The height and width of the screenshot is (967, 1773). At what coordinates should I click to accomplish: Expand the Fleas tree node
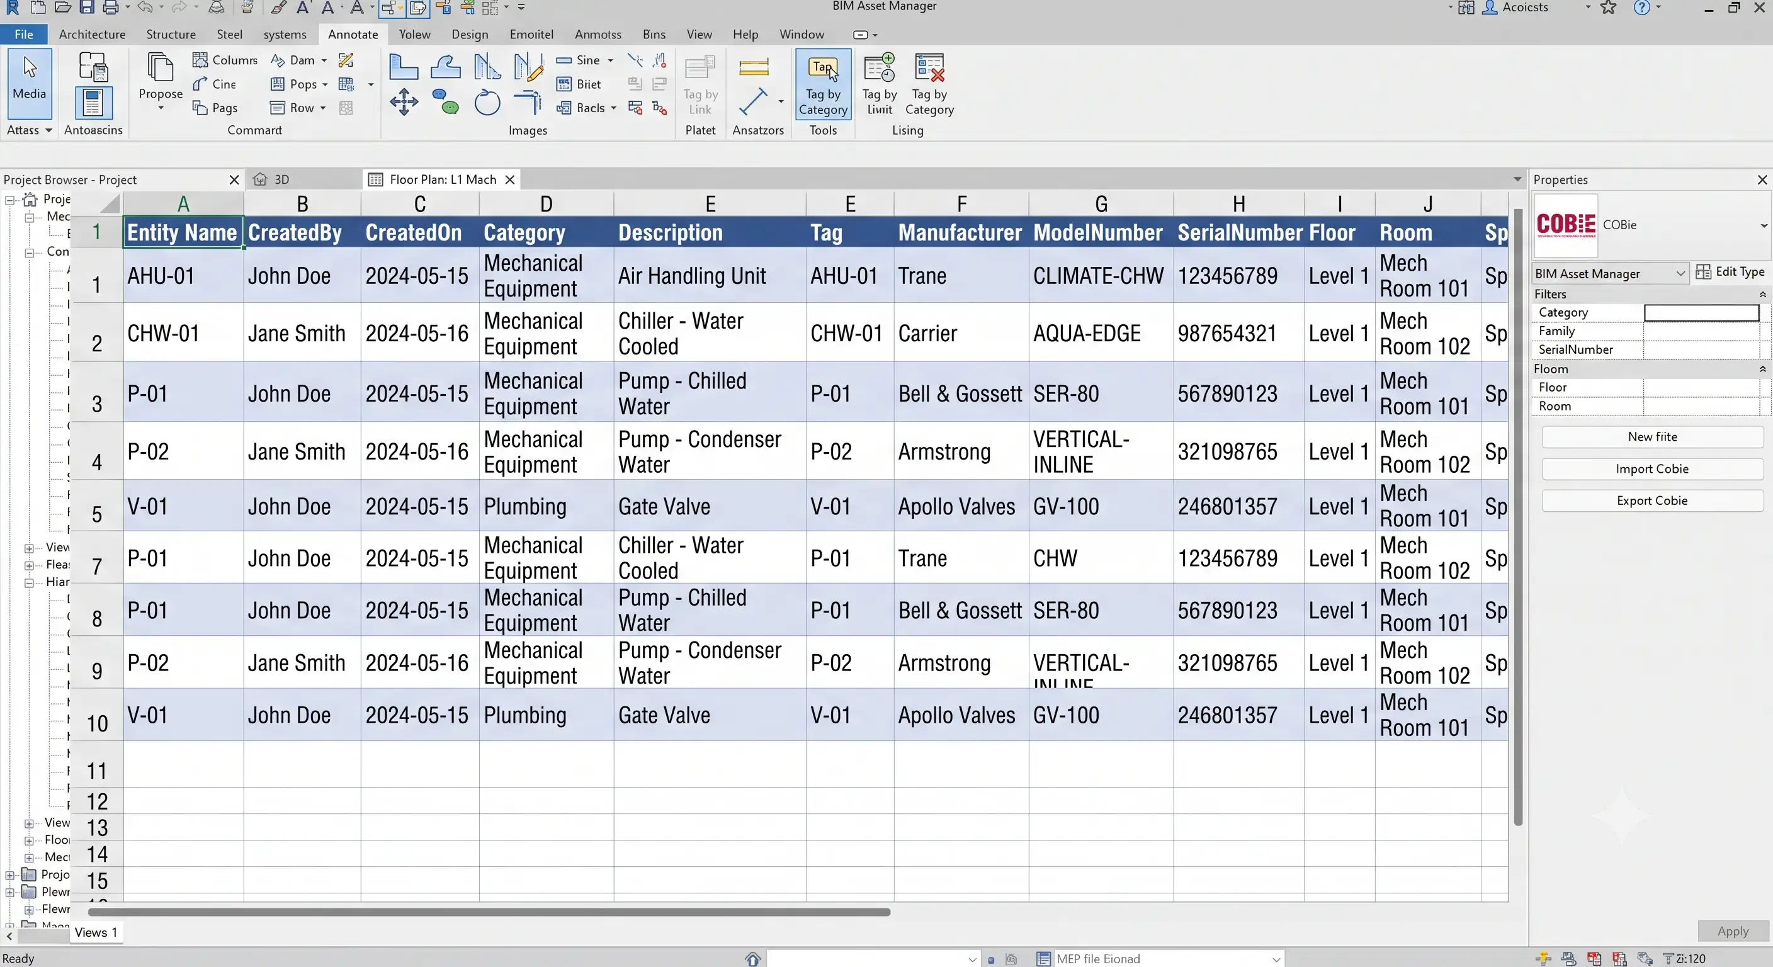(x=29, y=565)
